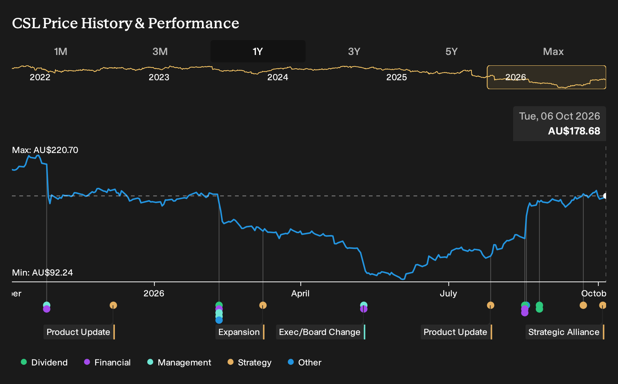The height and width of the screenshot is (384, 618).
Task: Click purple Financial marker nearest chart's left edge
Action: (46, 309)
